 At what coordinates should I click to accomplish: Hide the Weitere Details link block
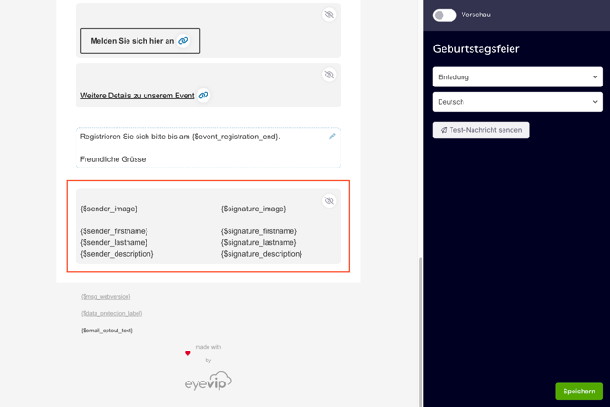[330, 75]
